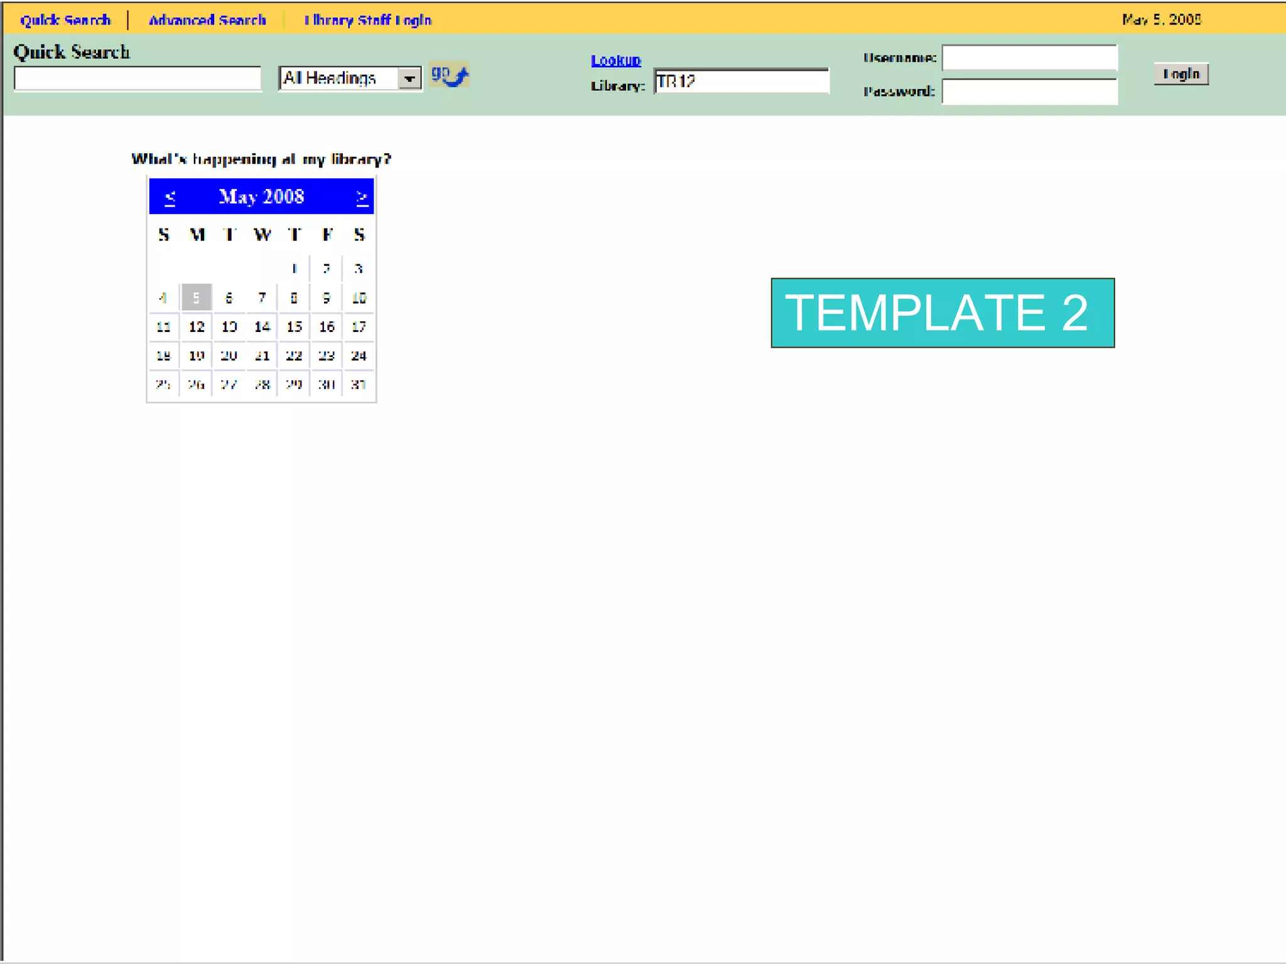The height and width of the screenshot is (964, 1286).
Task: Select May 16 in the calendar
Action: pos(327,327)
